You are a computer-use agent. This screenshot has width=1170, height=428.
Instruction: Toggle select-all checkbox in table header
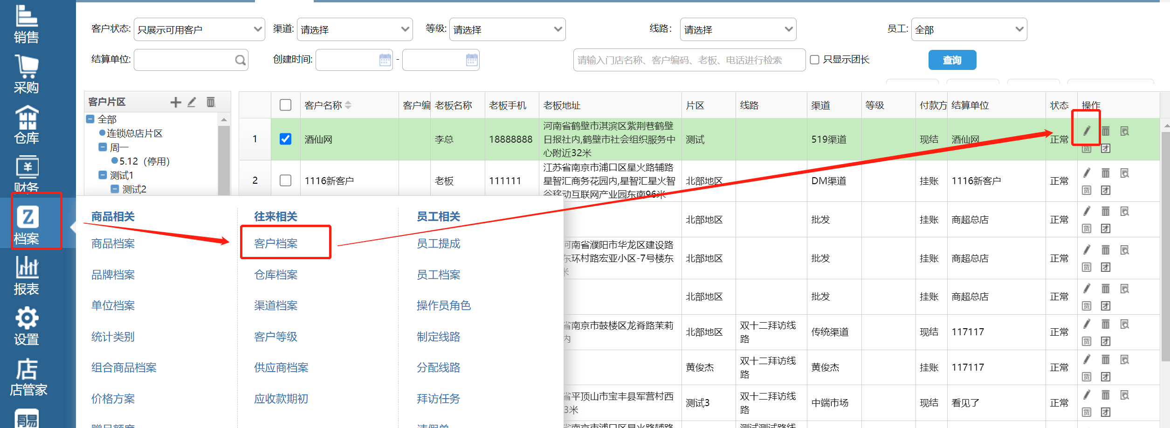coord(285,105)
